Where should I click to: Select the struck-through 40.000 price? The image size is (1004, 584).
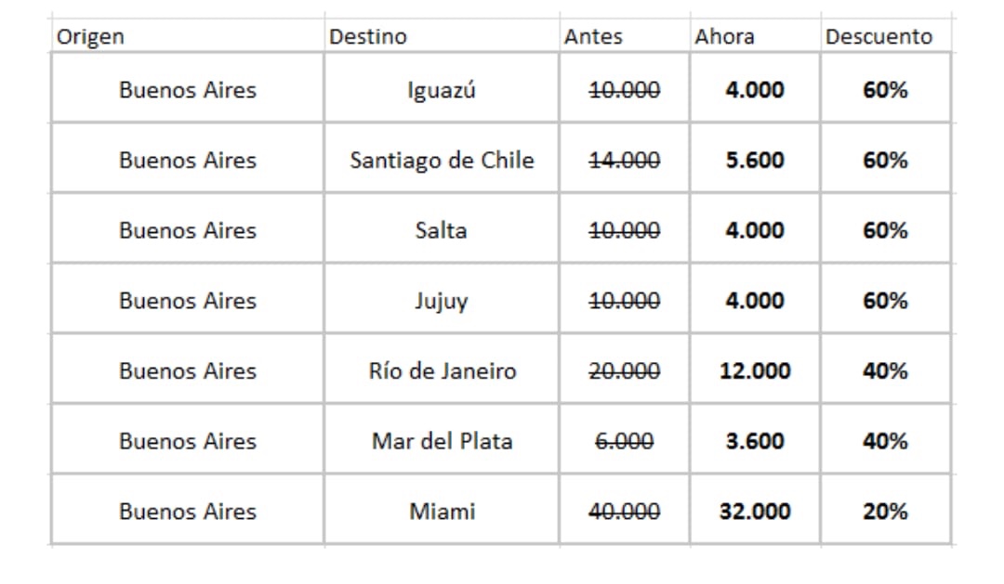pos(625,512)
